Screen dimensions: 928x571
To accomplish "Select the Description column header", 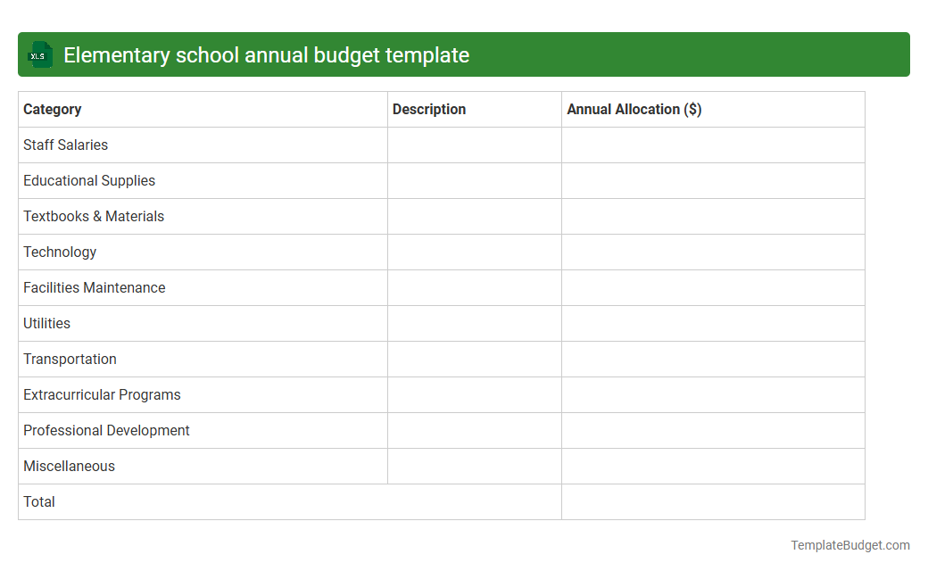I will [x=429, y=109].
